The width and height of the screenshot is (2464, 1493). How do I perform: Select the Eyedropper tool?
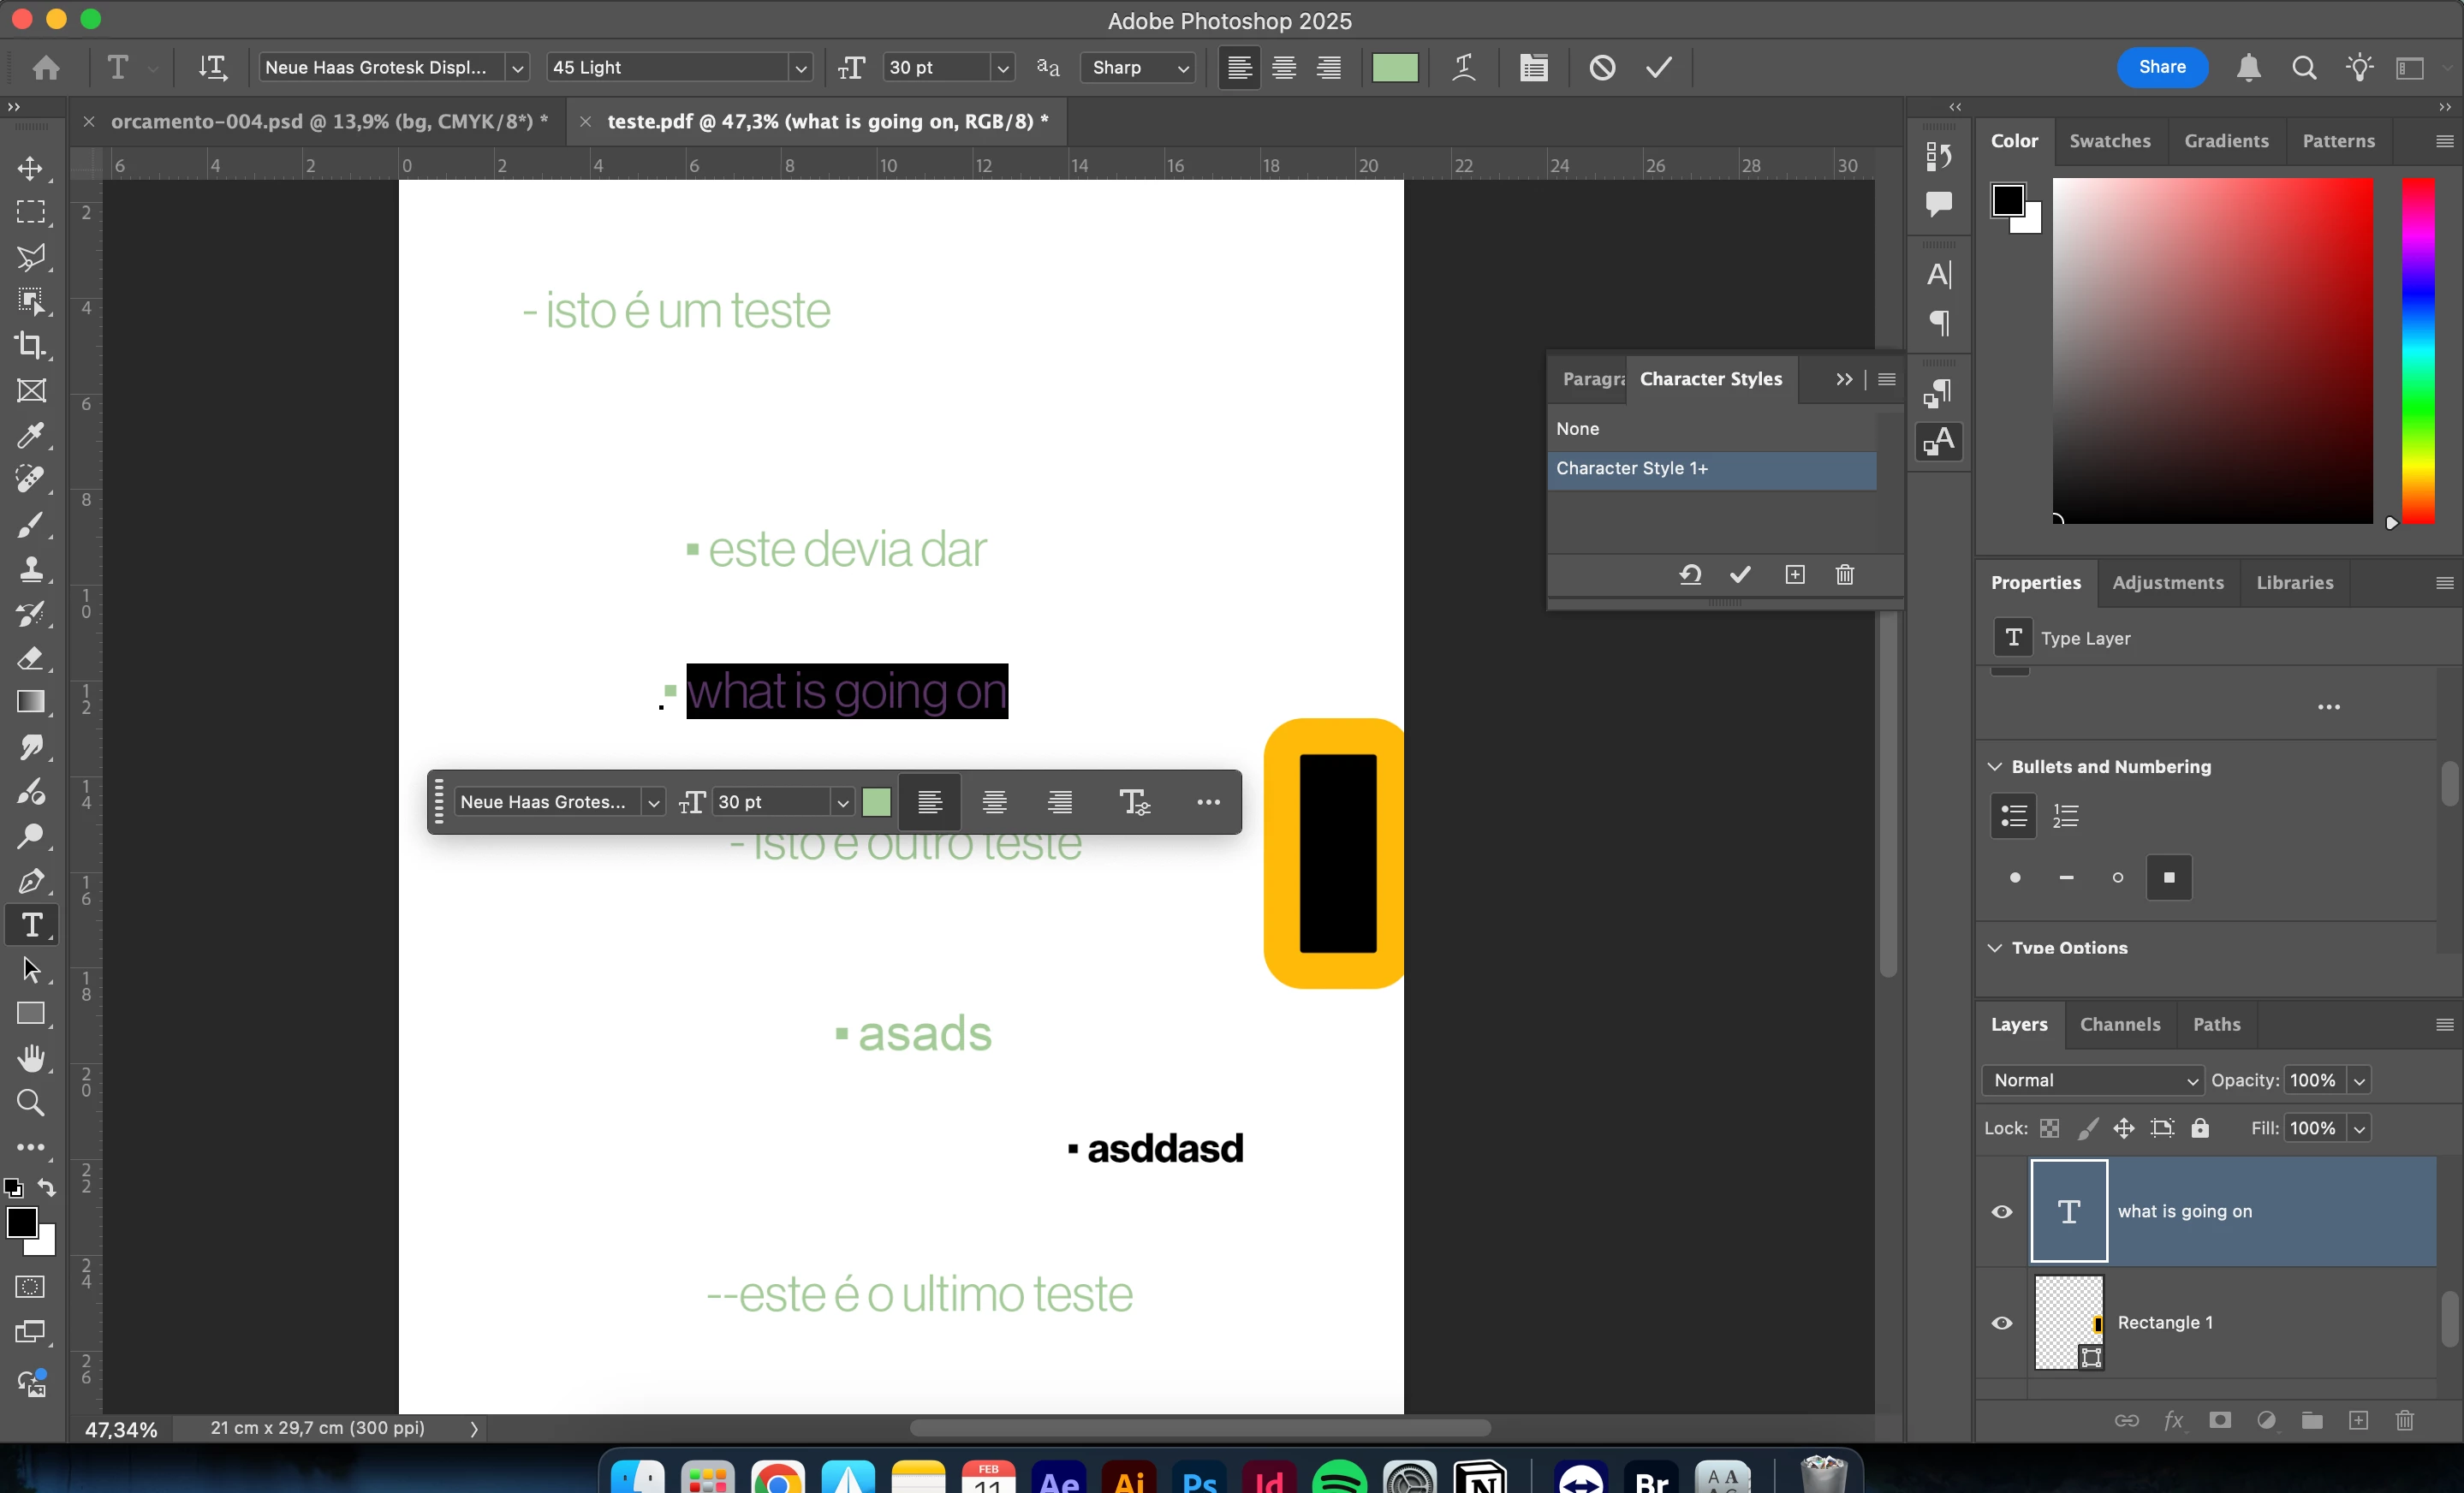31,435
